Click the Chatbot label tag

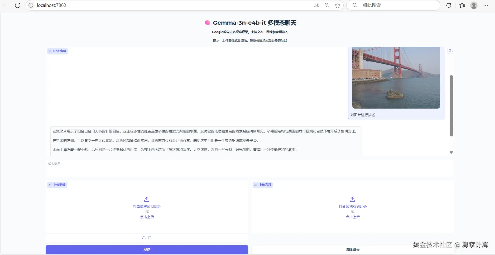(x=57, y=51)
